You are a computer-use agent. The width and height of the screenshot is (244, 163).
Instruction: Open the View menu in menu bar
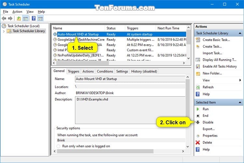(x=30, y=12)
